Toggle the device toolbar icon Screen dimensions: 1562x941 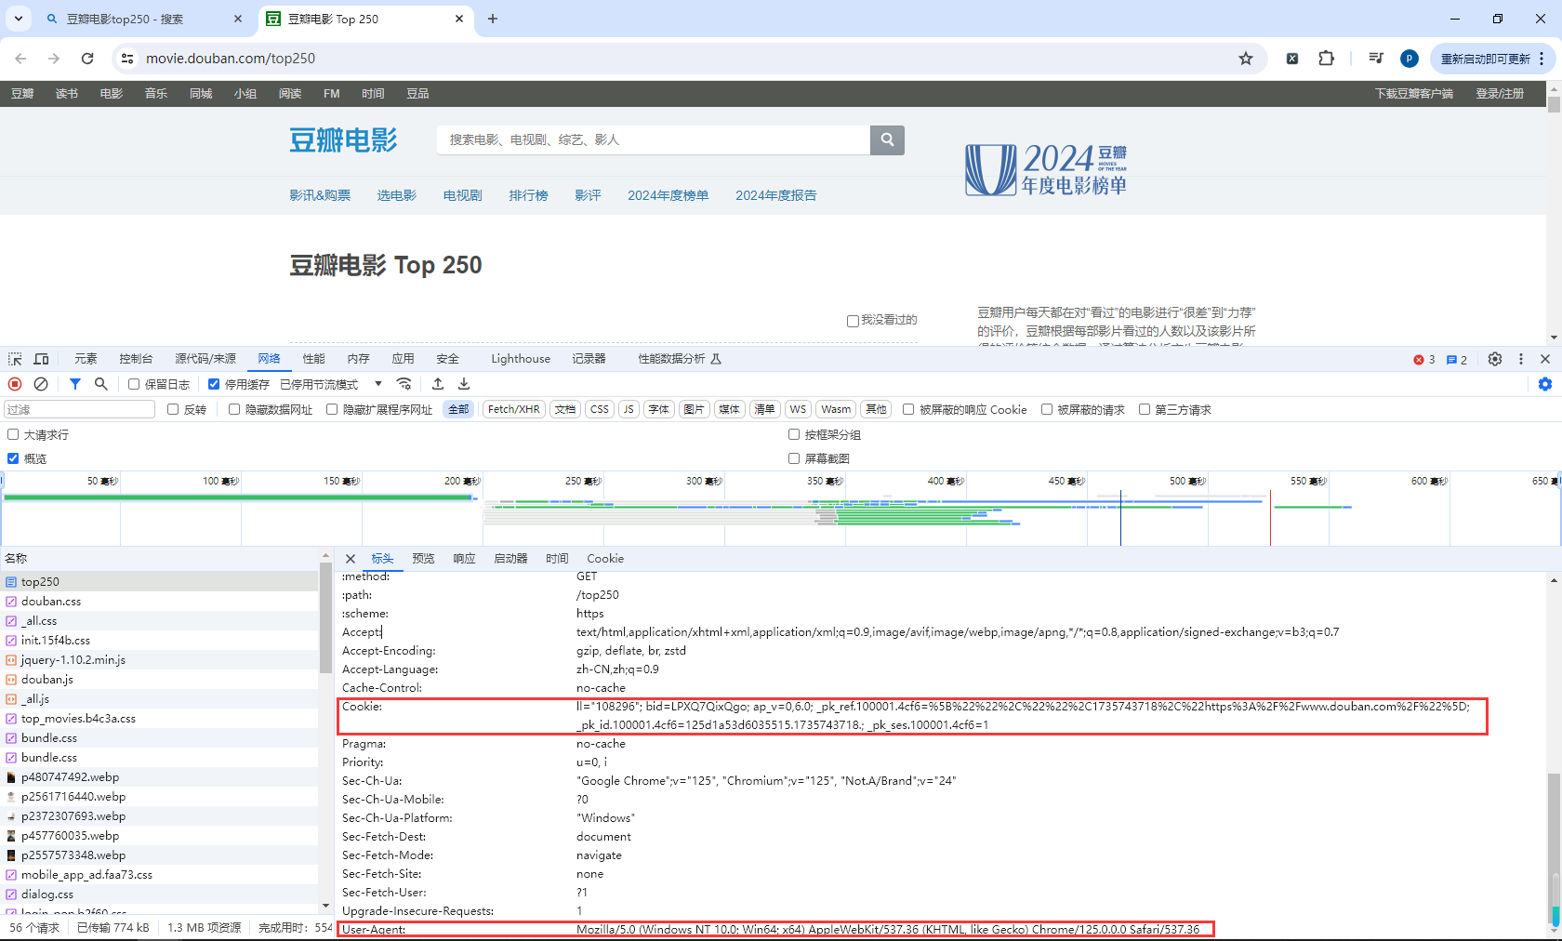coord(41,359)
